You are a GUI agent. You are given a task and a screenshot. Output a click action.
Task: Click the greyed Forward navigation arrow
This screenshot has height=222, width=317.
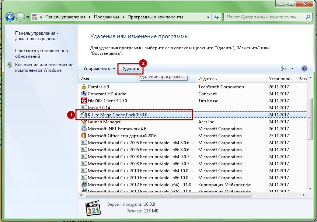20,17
